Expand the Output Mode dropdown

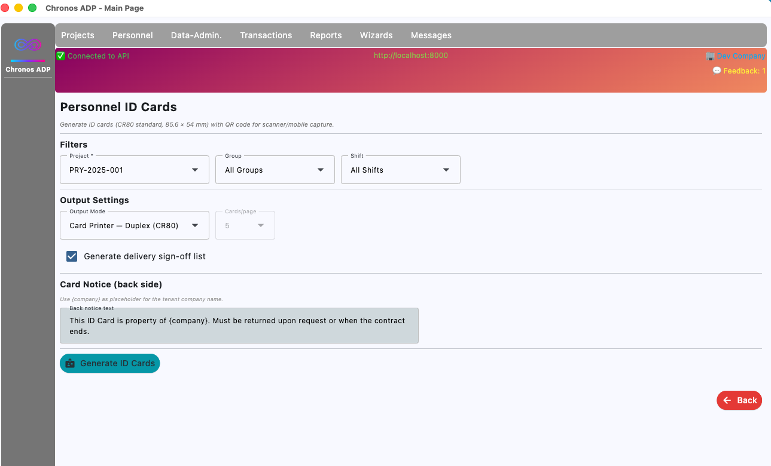point(135,225)
